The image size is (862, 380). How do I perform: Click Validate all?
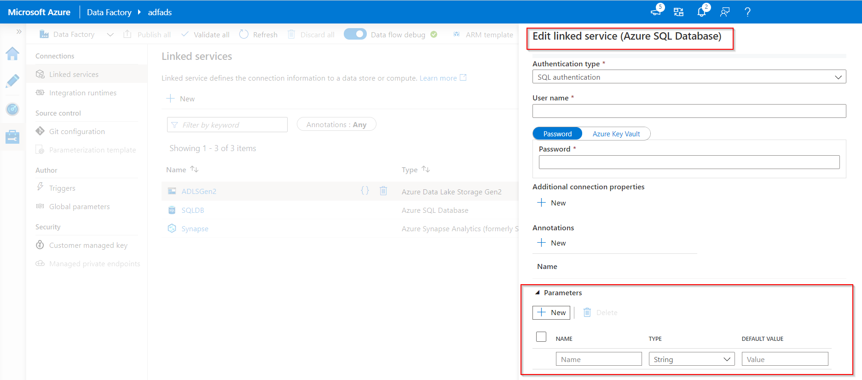205,35
